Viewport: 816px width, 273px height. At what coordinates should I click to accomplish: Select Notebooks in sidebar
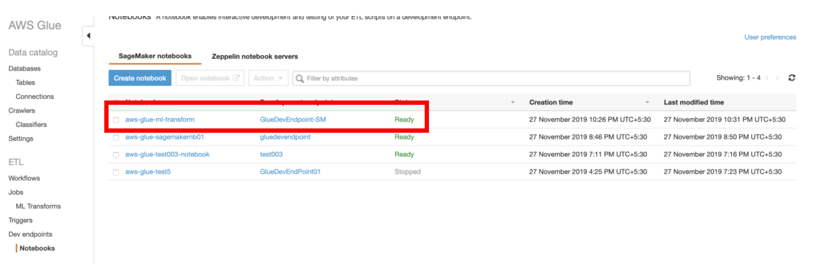coord(37,248)
